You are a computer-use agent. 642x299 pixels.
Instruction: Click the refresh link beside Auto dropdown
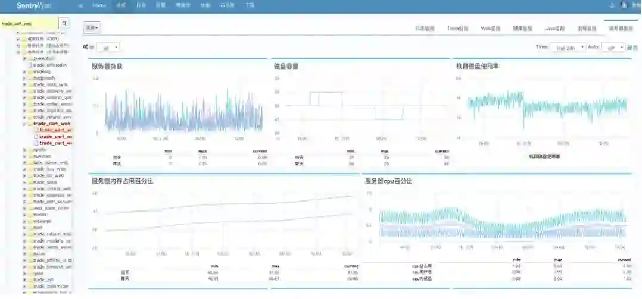point(632,48)
